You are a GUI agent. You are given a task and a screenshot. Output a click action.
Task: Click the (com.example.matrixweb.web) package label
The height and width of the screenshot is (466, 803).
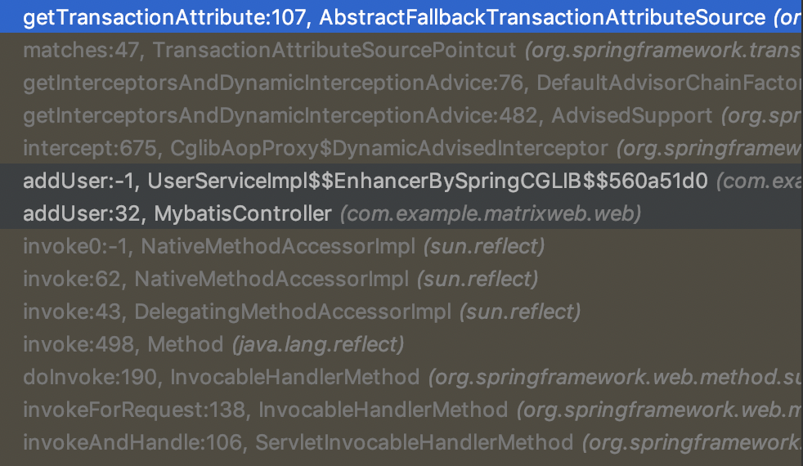pos(491,214)
